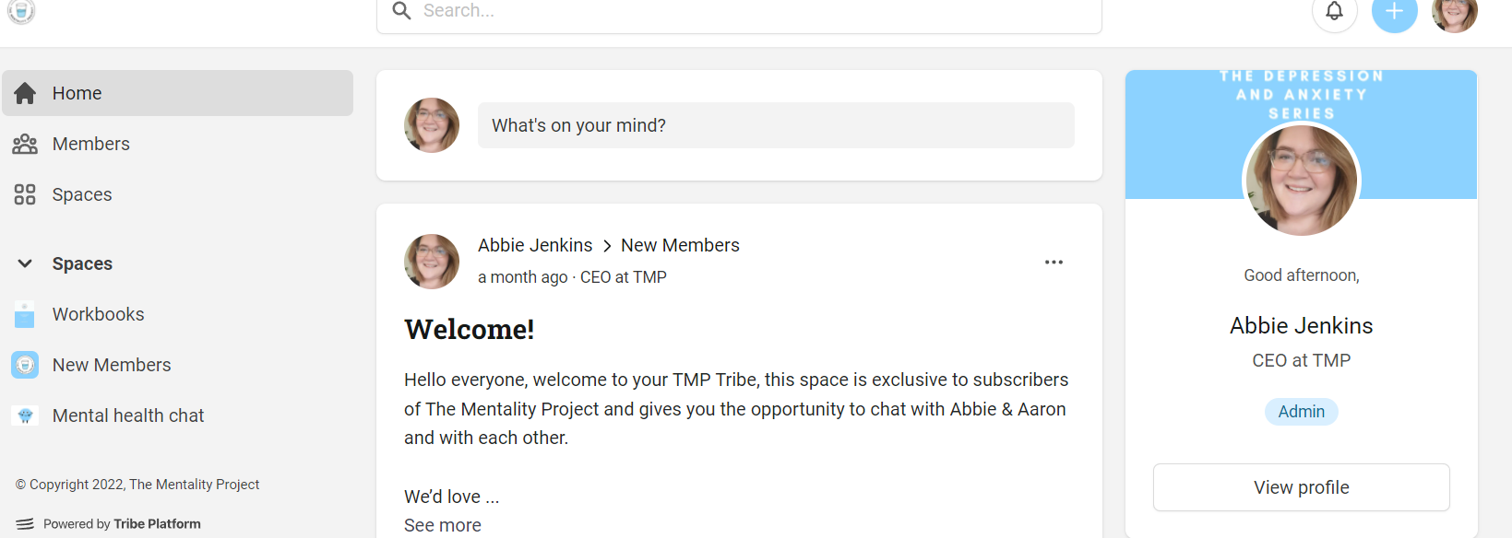The height and width of the screenshot is (538, 1512).
Task: Open user avatar menu in header
Action: point(1454,13)
